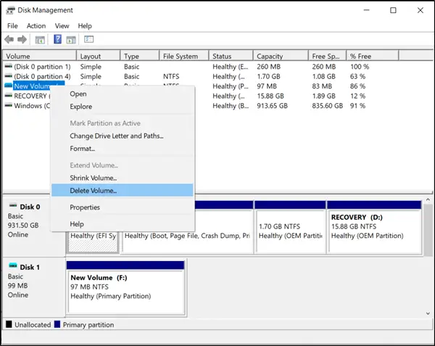Choose Delete Volume... from context menu
Screen dimensions: 435x346
93,190
